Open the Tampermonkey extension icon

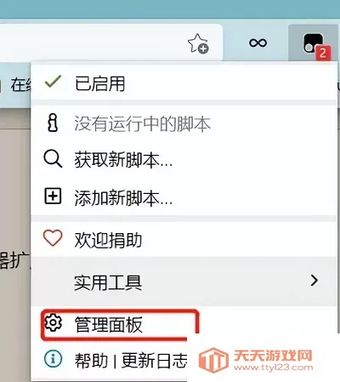(x=313, y=44)
